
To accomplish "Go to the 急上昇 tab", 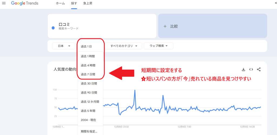I will (88, 4).
